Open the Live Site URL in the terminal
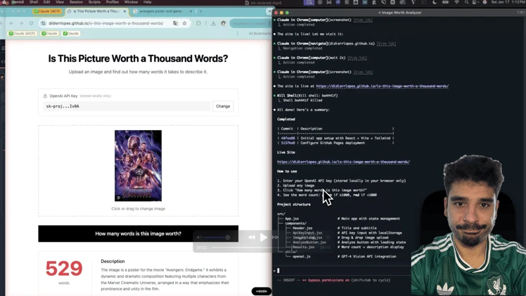Image resolution: width=526 pixels, height=296 pixels. tap(343, 162)
